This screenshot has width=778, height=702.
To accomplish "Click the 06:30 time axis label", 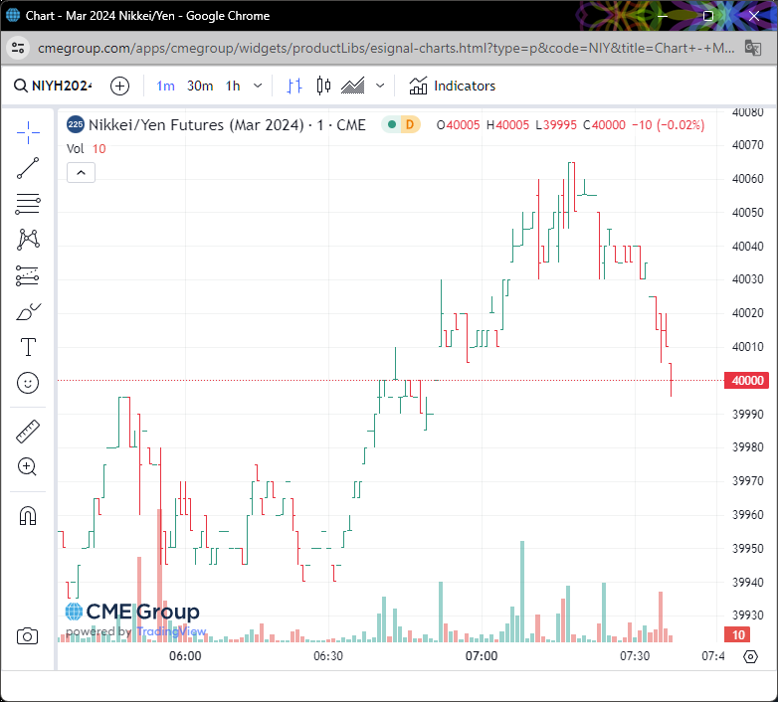I will tap(328, 656).
